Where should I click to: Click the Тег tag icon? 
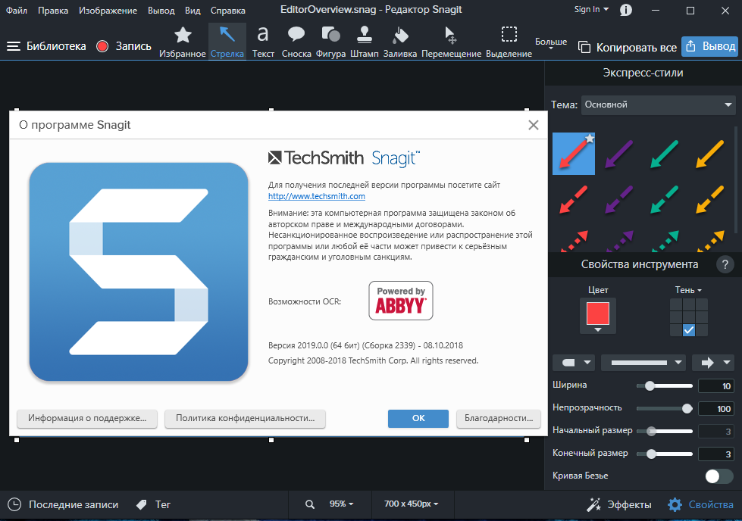click(x=141, y=505)
